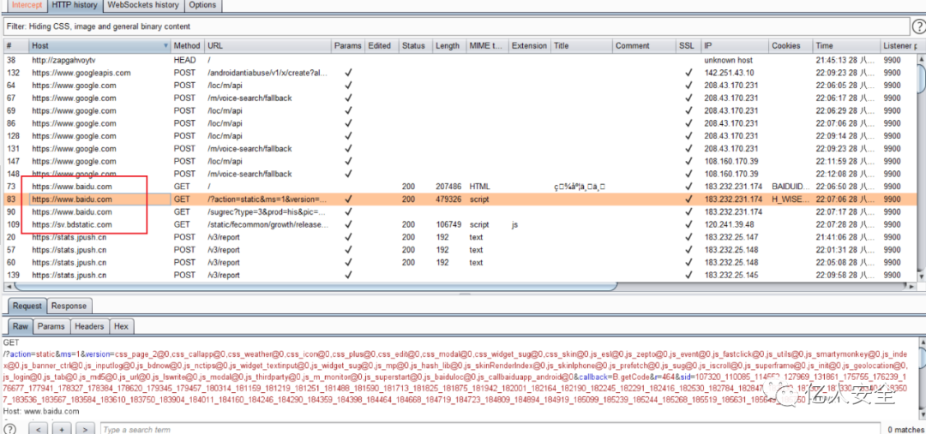This screenshot has height=434, width=926.
Task: Sort by the Length column header
Action: coord(448,45)
